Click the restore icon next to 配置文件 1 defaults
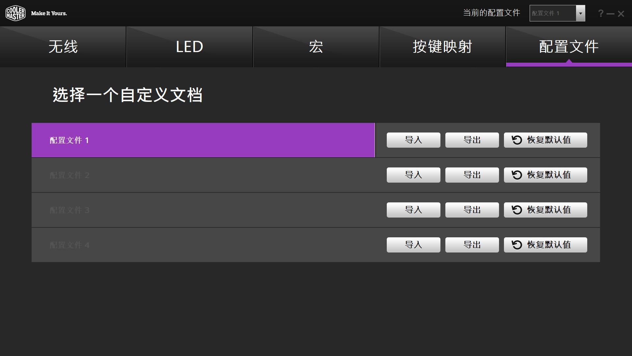This screenshot has width=632, height=356. 516,140
